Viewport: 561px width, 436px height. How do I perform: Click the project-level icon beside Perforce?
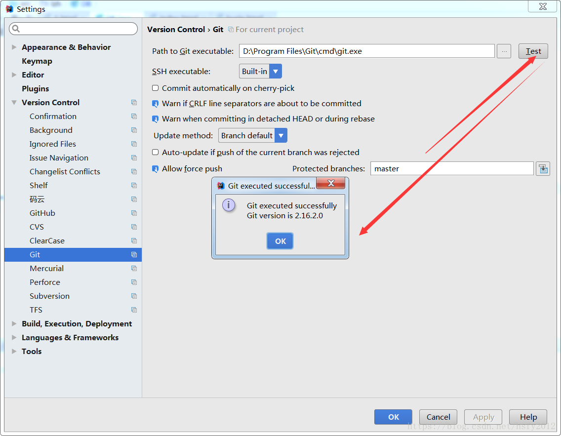click(x=134, y=282)
